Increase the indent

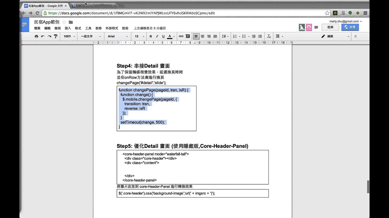tap(260, 36)
